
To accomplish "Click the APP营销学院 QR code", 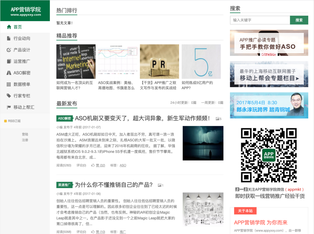I will (x=269, y=155).
